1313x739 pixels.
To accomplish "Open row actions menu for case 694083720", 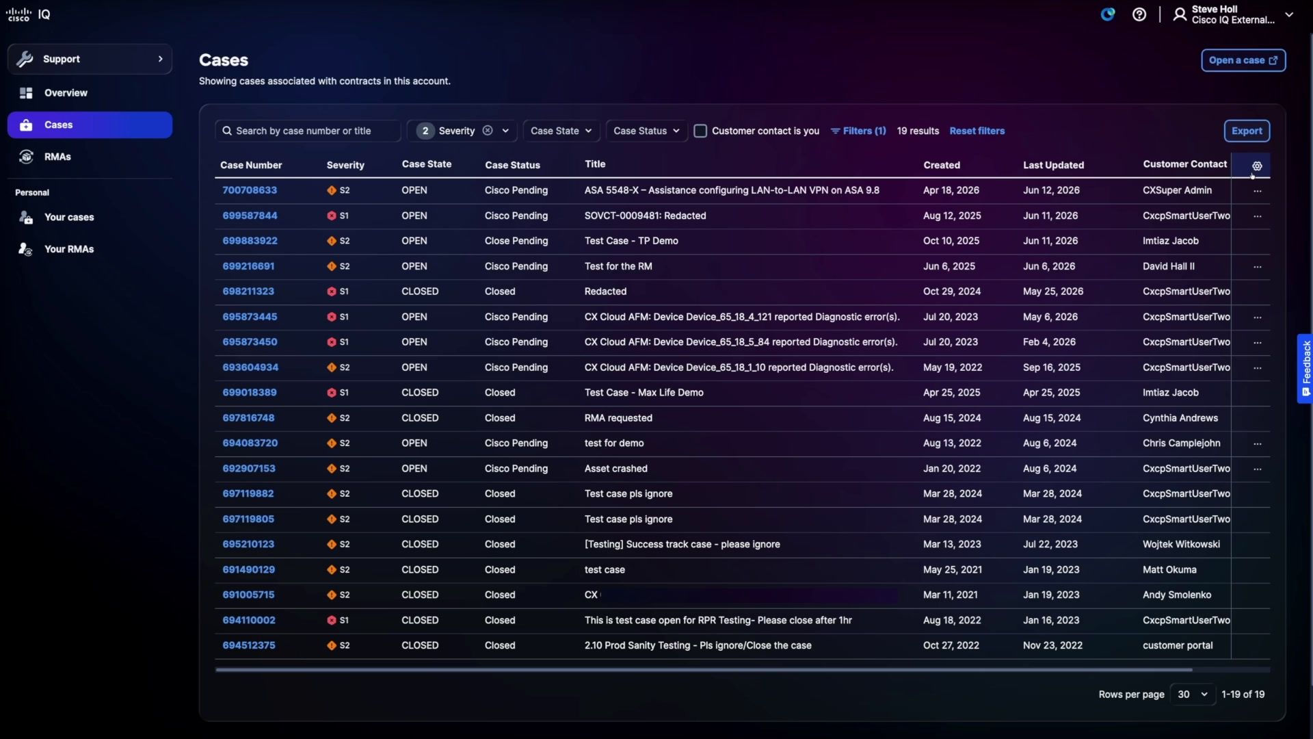I will [1258, 444].
